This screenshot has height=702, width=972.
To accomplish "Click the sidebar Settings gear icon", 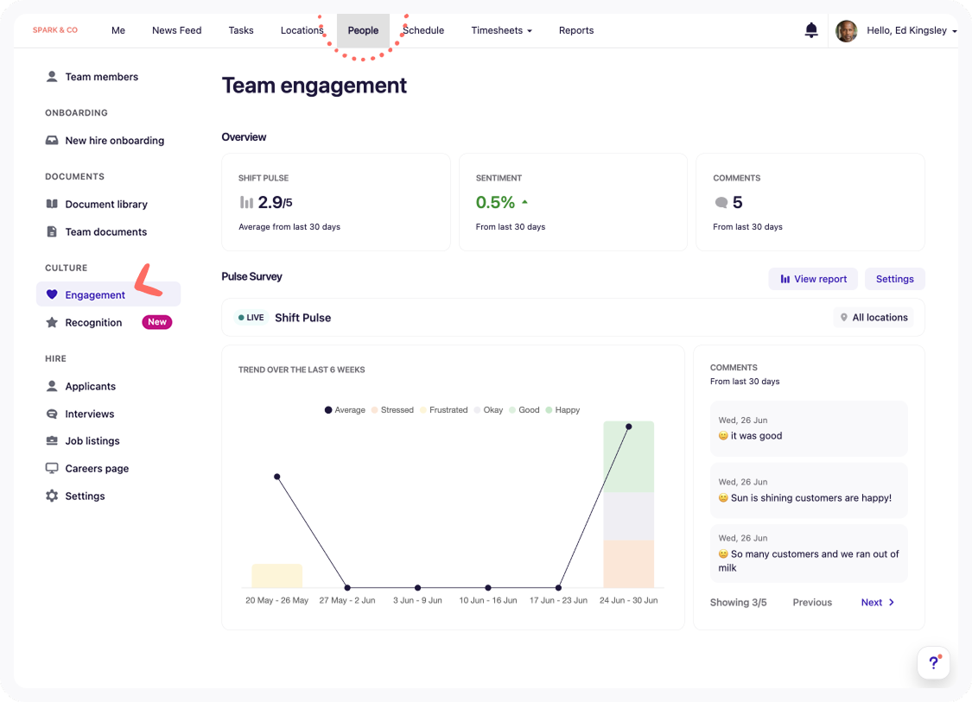I will pyautogui.click(x=52, y=496).
